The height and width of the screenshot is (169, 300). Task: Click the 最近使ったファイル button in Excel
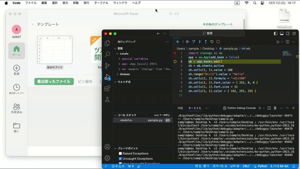[54, 81]
